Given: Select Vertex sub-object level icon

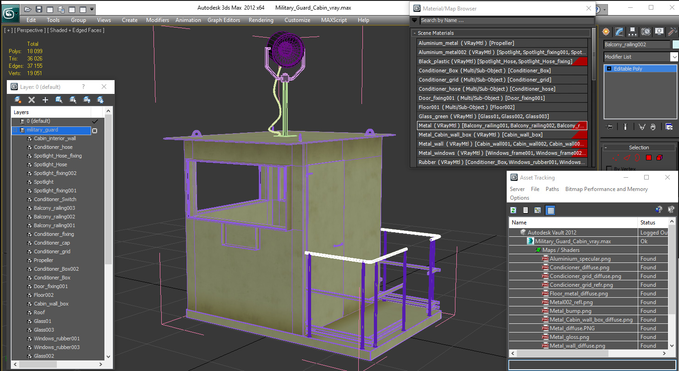Looking at the screenshot, I should point(616,158).
